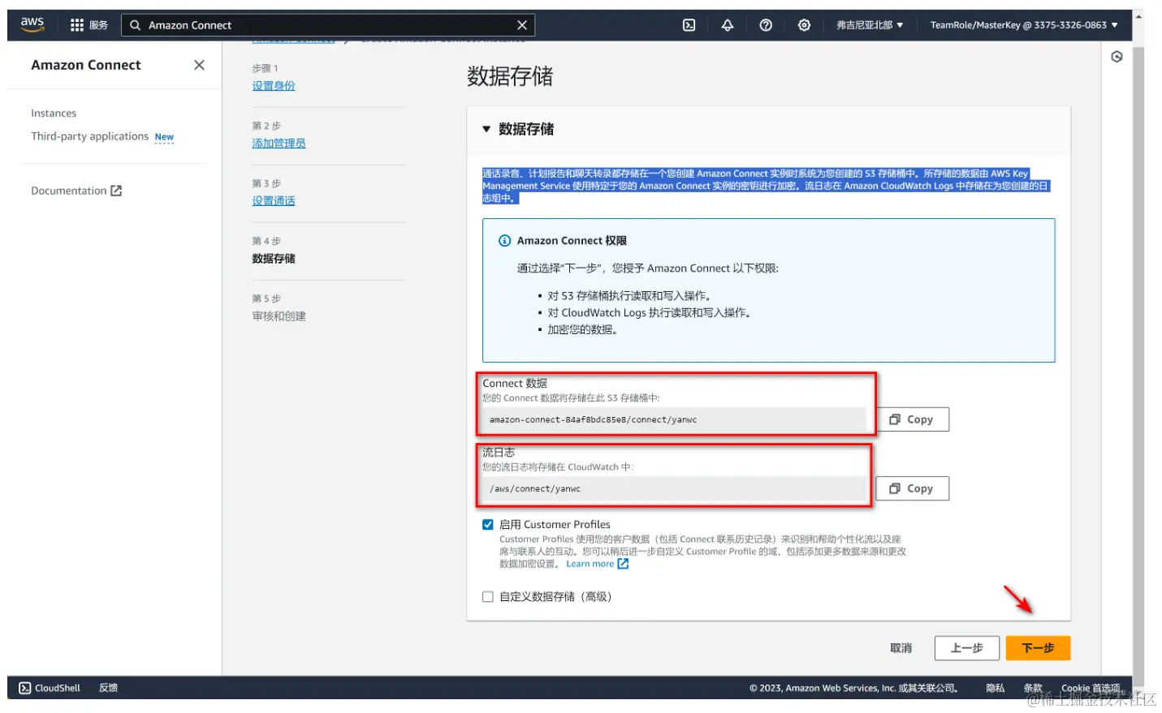This screenshot has width=1162, height=713.
Task: Open CloudShell from the footer
Action: [50, 688]
